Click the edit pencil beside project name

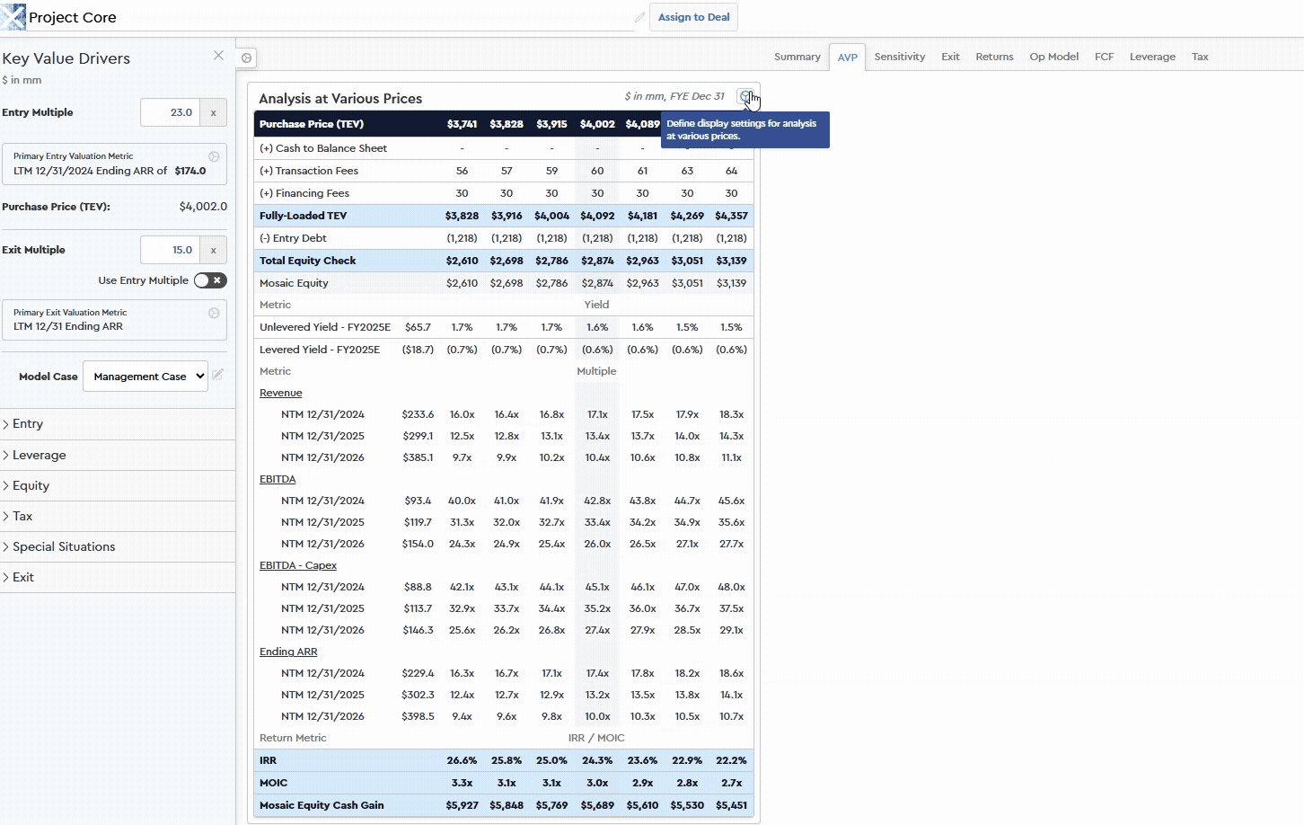point(639,17)
